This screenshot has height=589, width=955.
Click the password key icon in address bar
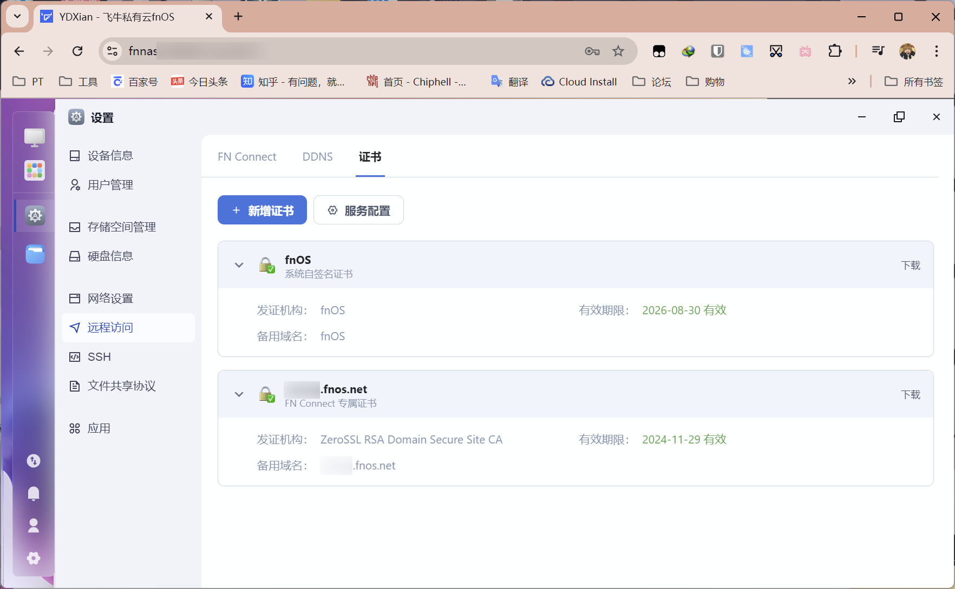(592, 51)
